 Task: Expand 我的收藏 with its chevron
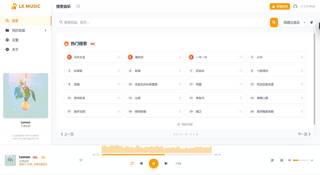point(45,31)
